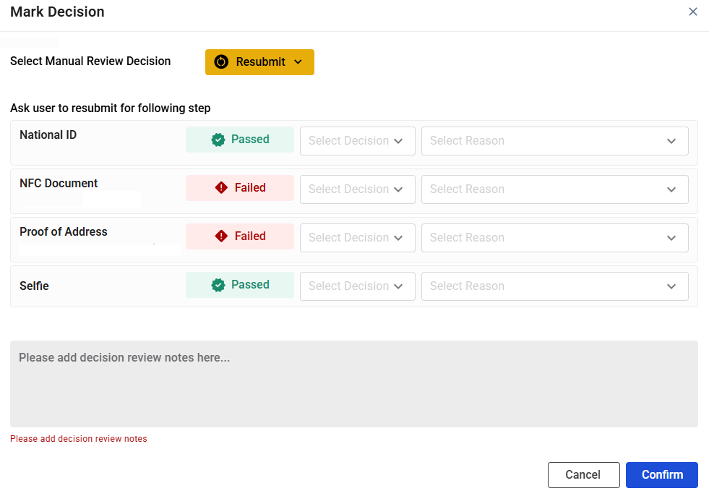Expand Select Reason for NFC Document
The image size is (709, 504).
(554, 189)
